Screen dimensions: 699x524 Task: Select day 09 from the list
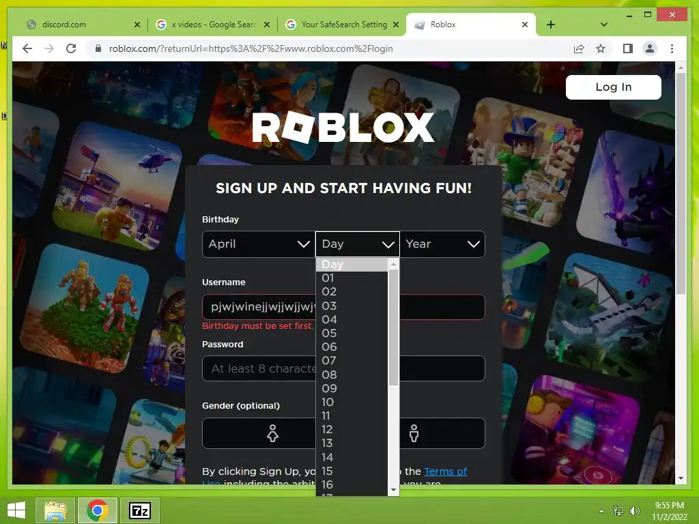[352, 388]
